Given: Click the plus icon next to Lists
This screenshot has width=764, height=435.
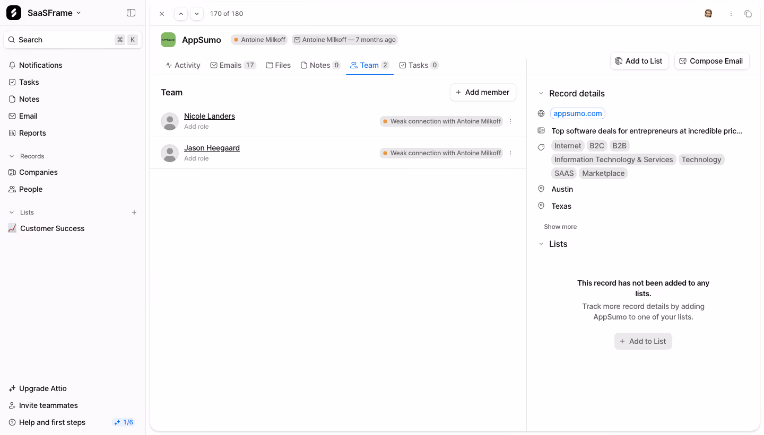Looking at the screenshot, I should pos(134,212).
